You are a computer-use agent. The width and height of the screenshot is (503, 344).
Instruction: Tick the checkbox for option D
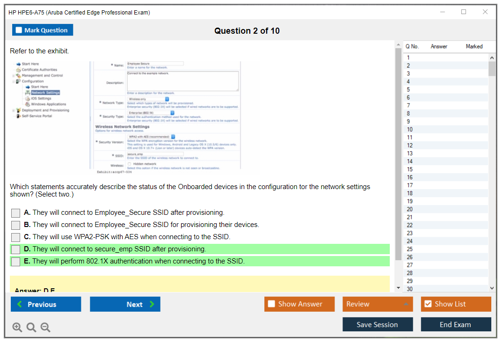pos(16,249)
